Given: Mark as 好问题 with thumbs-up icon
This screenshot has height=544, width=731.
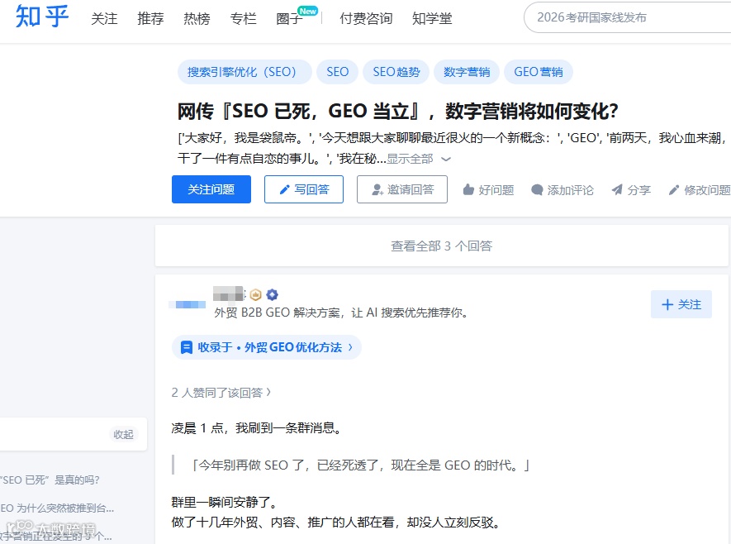Looking at the screenshot, I should coord(468,189).
